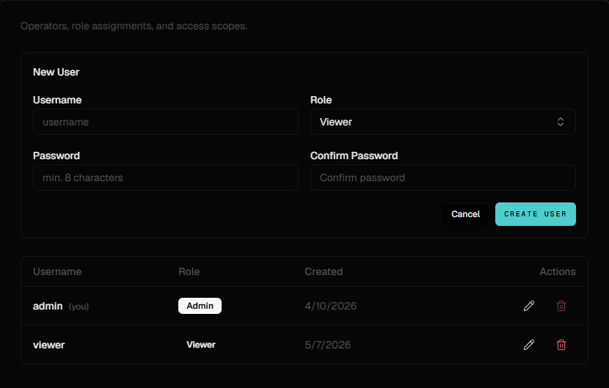This screenshot has height=388, width=609.
Task: Click the Actions column header
Action: point(558,271)
